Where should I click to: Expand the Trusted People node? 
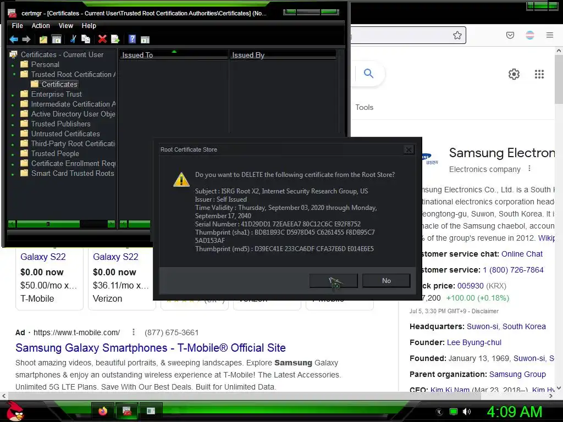tap(13, 154)
